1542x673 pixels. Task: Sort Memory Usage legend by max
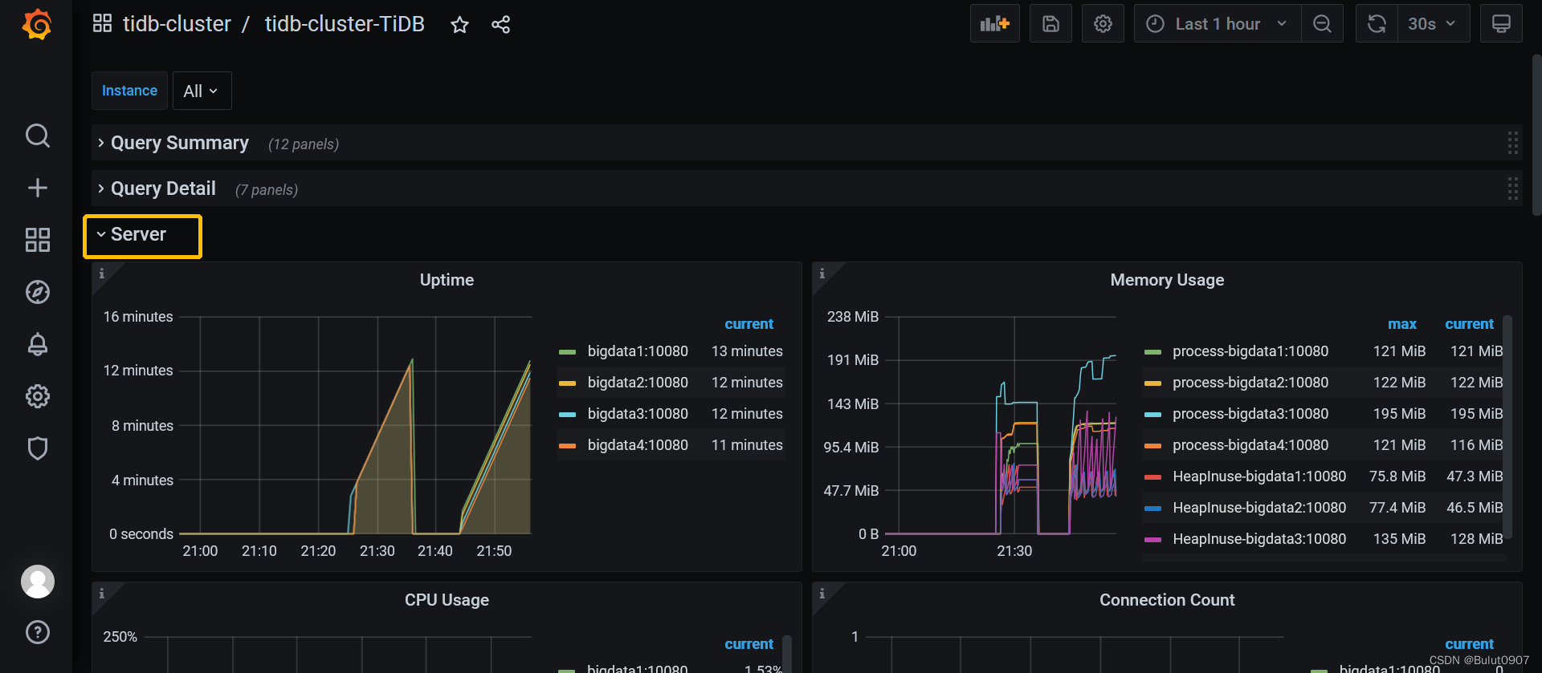(x=1402, y=324)
